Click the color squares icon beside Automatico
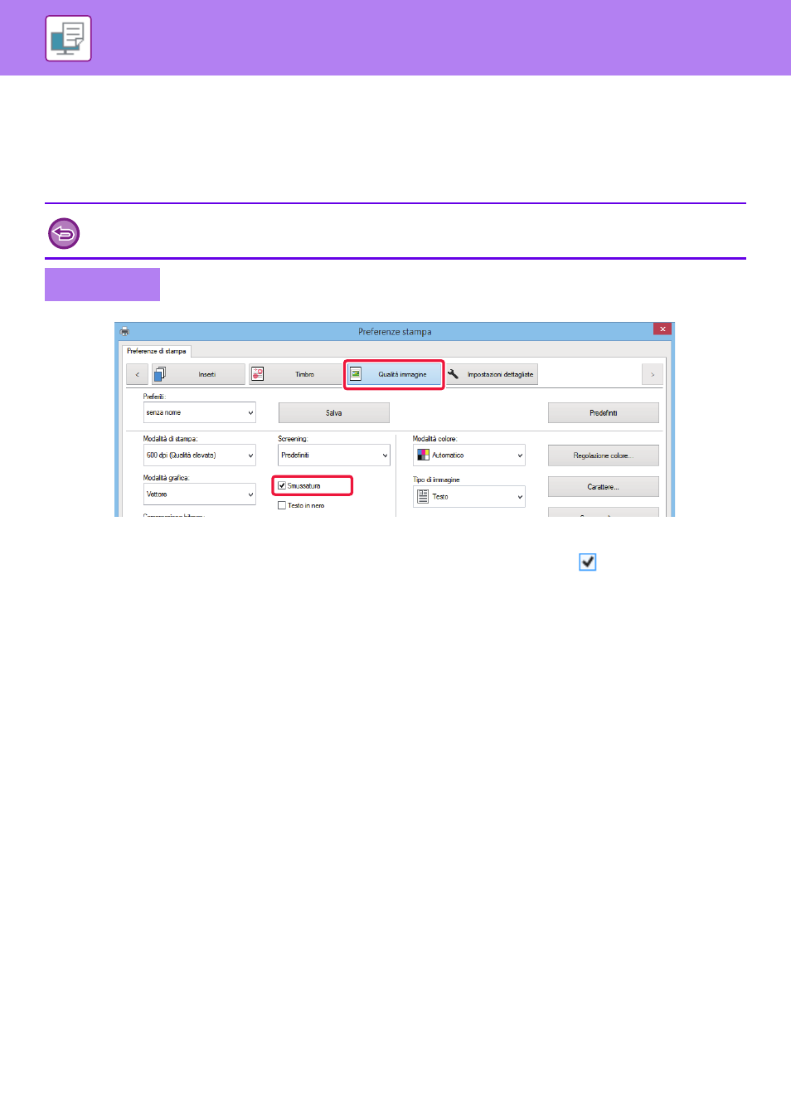 click(423, 455)
